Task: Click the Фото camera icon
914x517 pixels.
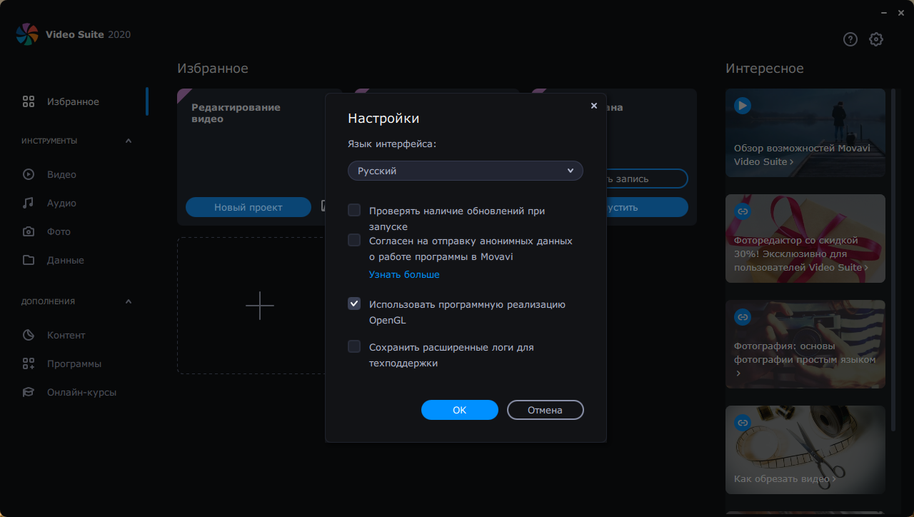Action: coord(29,231)
